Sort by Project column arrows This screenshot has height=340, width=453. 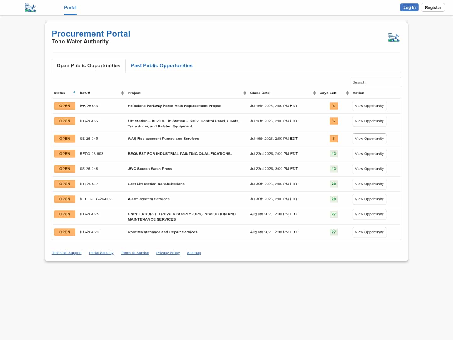pos(245,93)
